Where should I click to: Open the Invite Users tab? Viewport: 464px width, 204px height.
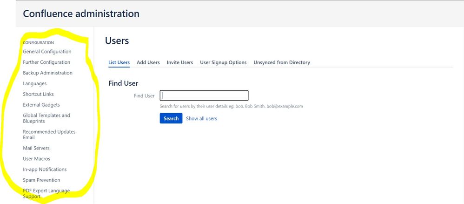tap(180, 62)
